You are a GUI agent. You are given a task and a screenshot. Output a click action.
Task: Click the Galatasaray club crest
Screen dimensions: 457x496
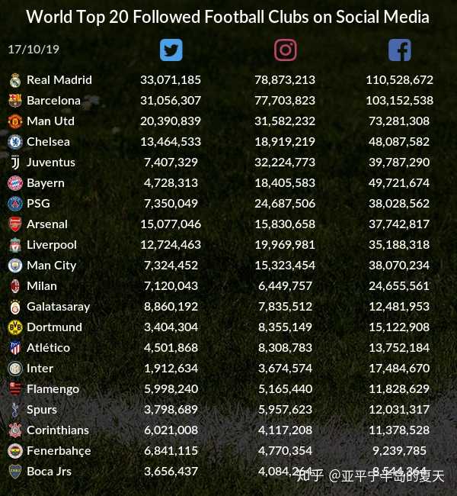click(x=15, y=307)
